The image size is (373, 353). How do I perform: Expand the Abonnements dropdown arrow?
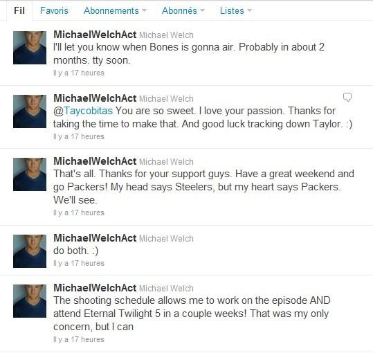144,10
